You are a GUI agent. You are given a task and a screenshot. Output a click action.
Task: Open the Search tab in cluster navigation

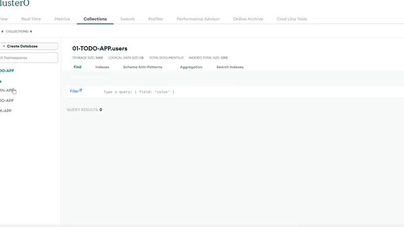click(x=128, y=19)
